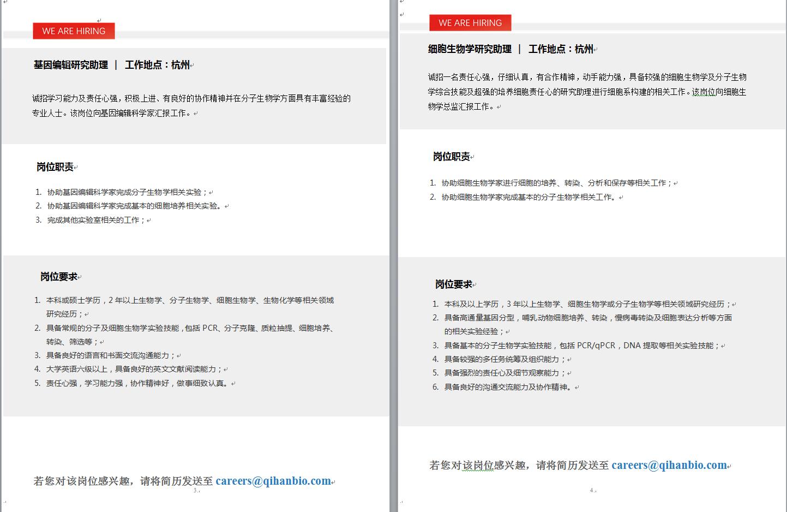Click page number 3 in footer
This screenshot has width=787, height=512.
pyautogui.click(x=195, y=491)
